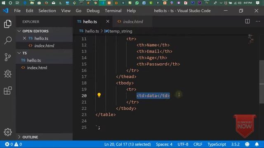264x148 pixels.
Task: Open the Help menu
Action: tap(131, 11)
